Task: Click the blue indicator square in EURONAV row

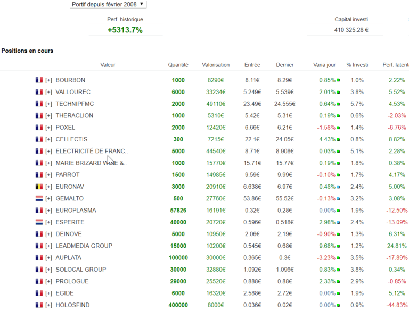Action: coord(338,187)
